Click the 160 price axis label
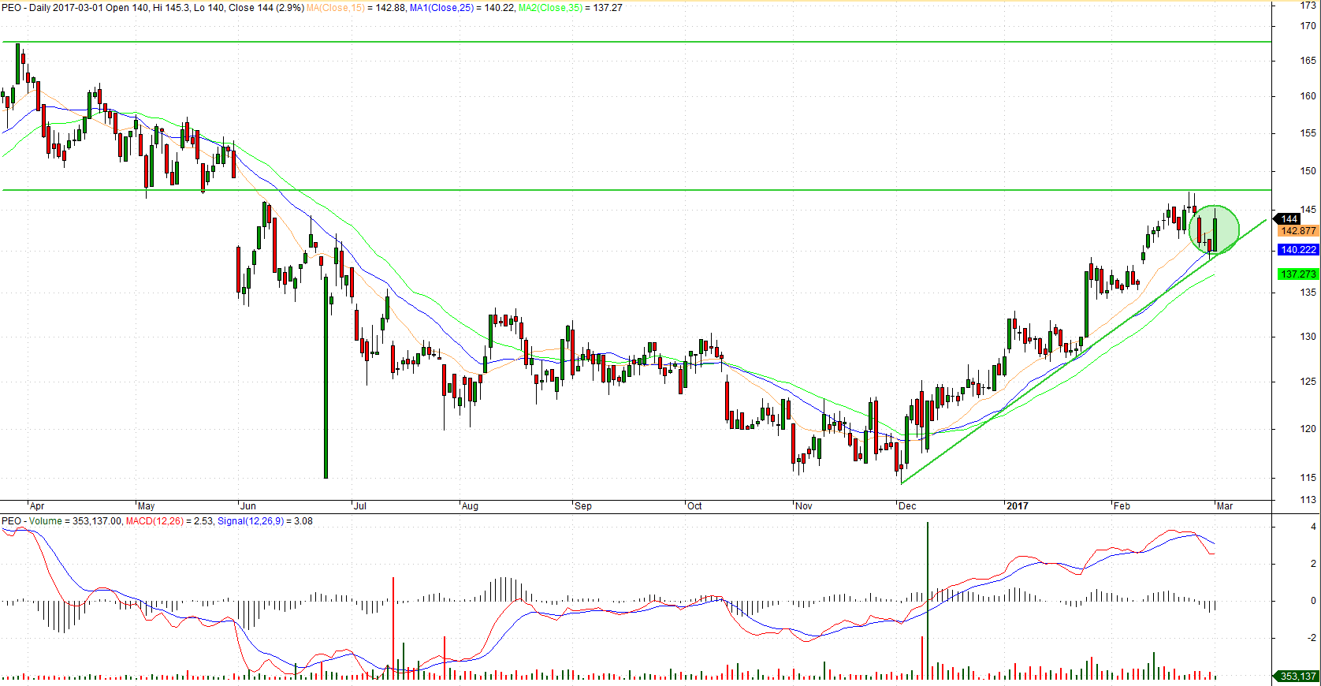The height and width of the screenshot is (686, 1321). (x=1308, y=96)
